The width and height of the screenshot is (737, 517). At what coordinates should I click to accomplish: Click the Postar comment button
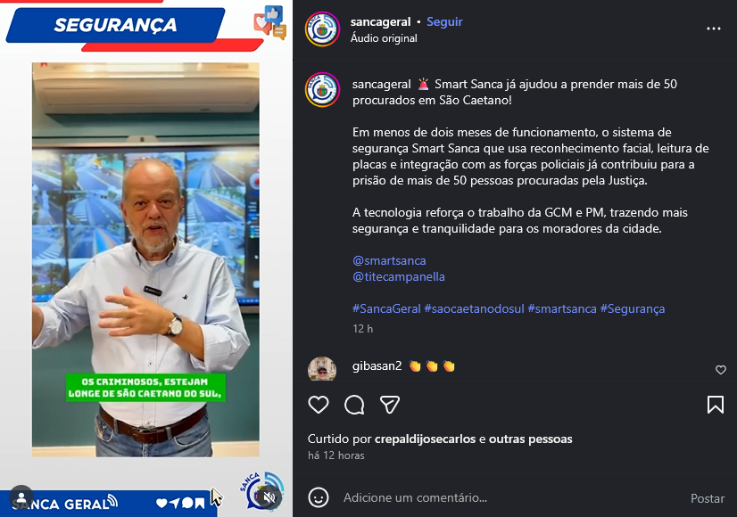708,498
